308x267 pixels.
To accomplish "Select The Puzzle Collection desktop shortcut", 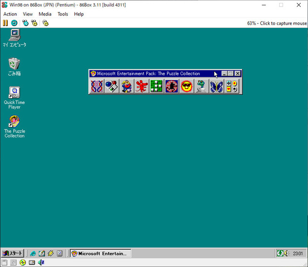I will coord(14,127).
